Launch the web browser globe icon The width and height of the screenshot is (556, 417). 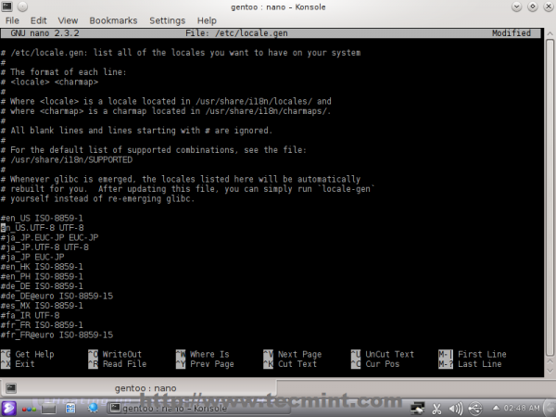(93, 409)
